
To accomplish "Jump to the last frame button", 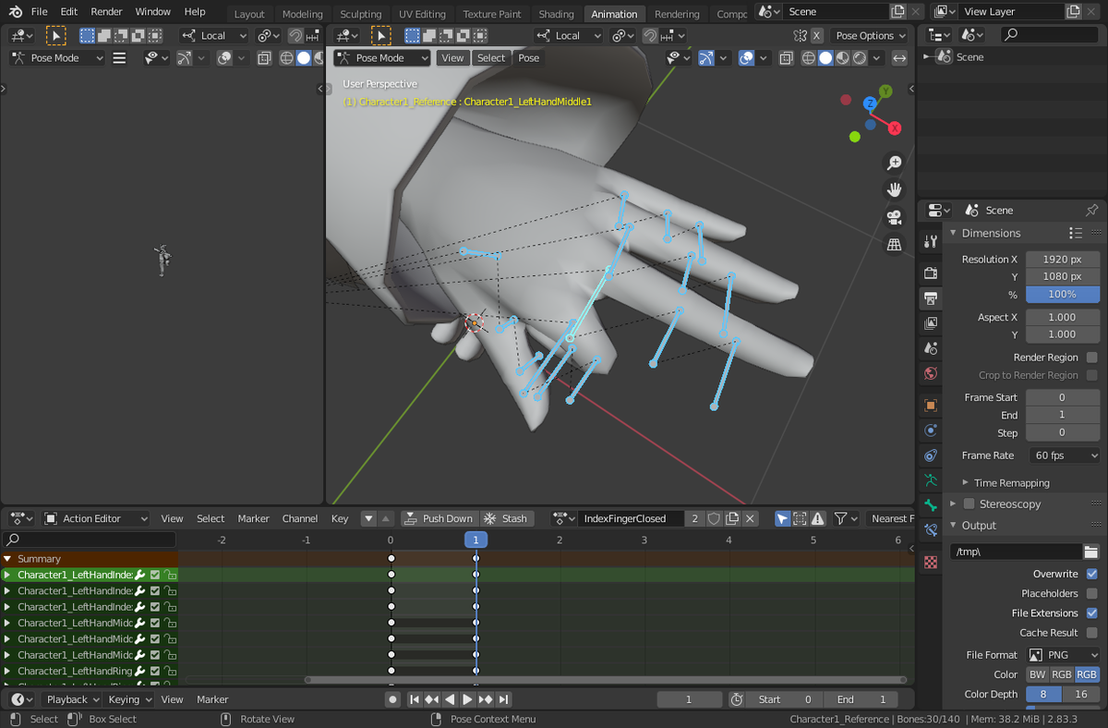I will [503, 699].
